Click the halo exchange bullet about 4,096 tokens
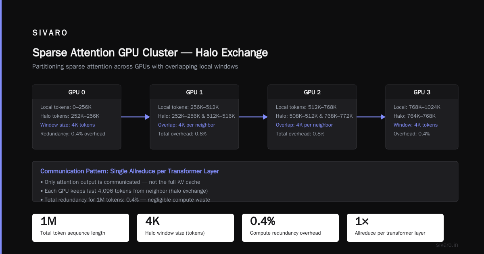The height and width of the screenshot is (254, 484). (124, 191)
